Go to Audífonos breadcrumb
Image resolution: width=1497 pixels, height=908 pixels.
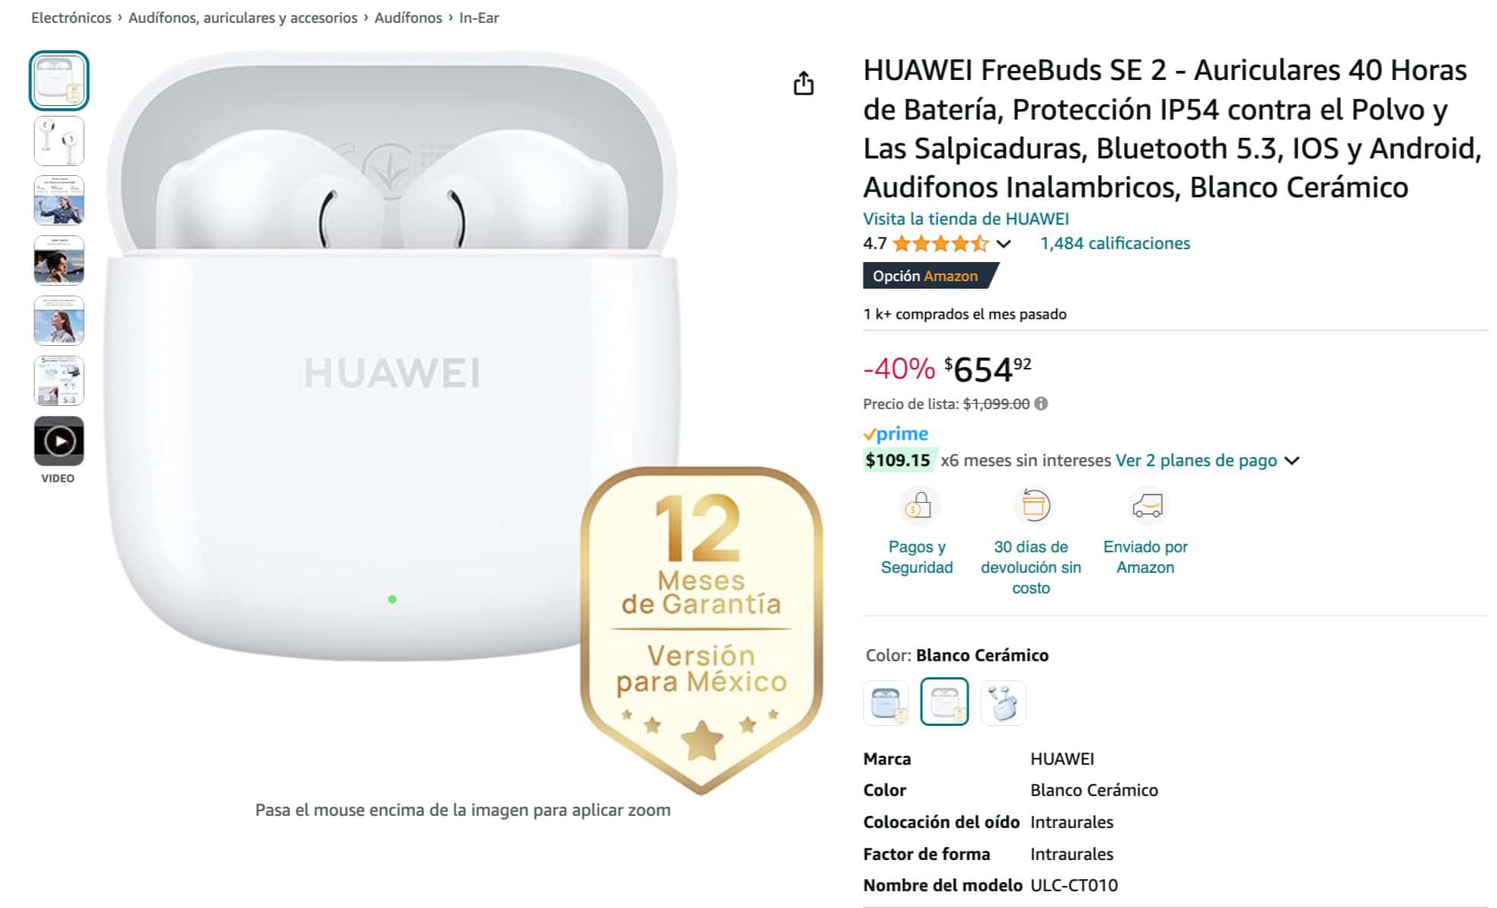pyautogui.click(x=408, y=18)
